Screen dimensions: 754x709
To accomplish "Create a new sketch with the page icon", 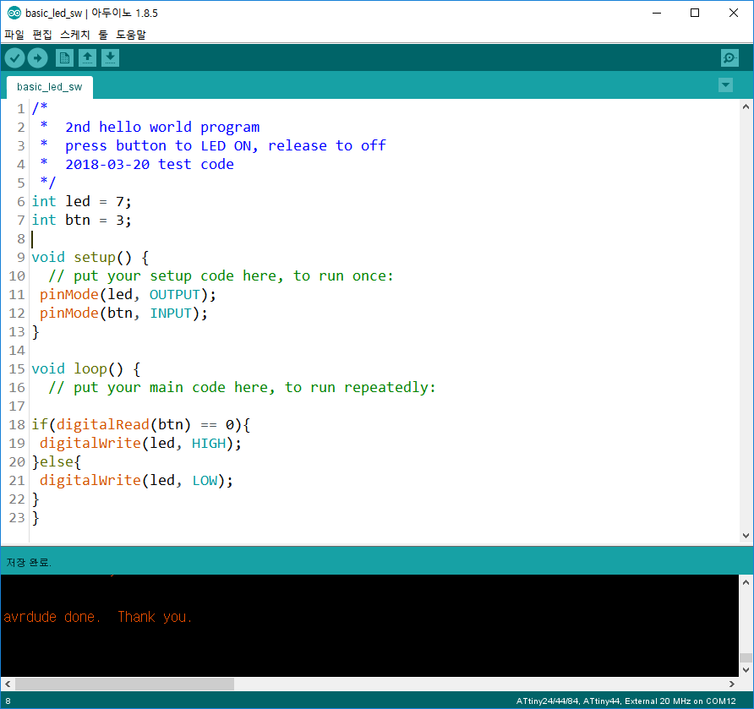I will (x=64, y=58).
